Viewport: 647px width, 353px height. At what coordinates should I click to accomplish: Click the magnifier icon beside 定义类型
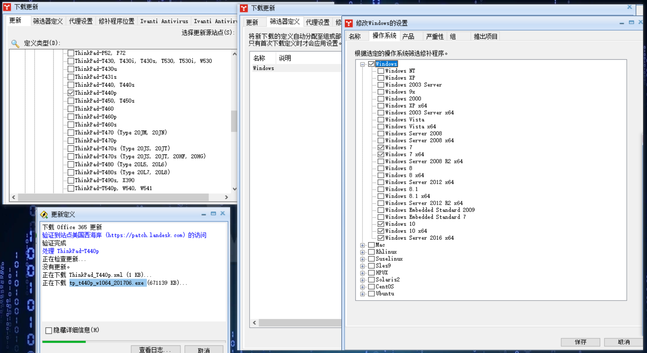(x=15, y=43)
